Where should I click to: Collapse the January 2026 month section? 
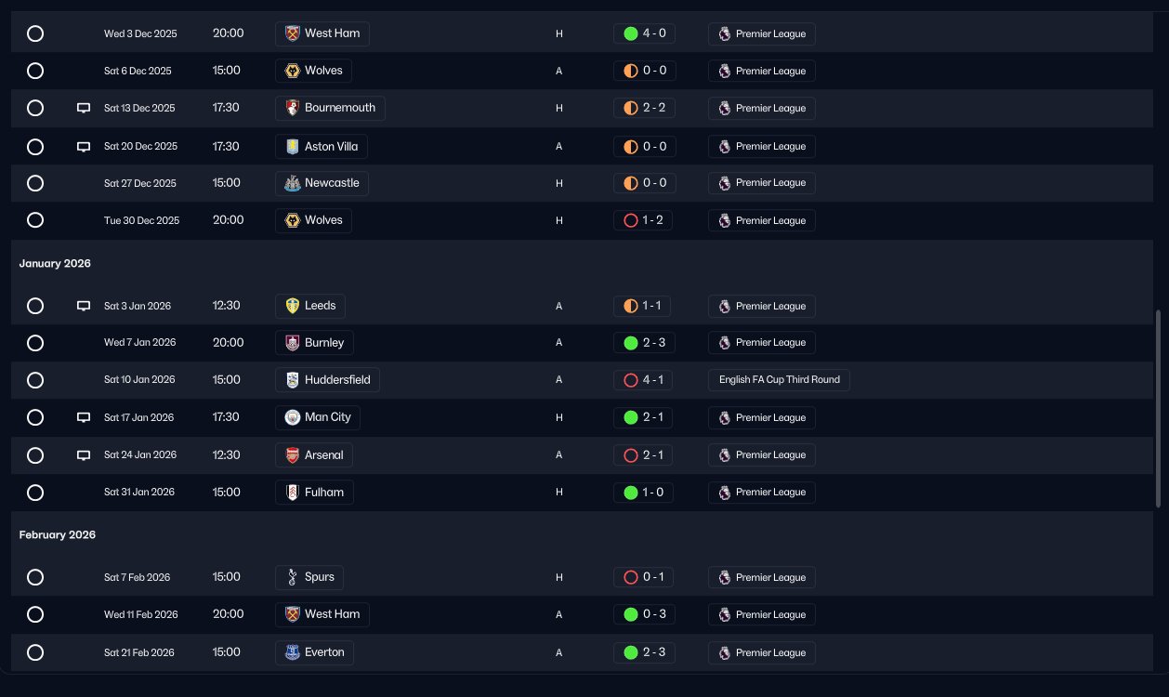coord(55,264)
